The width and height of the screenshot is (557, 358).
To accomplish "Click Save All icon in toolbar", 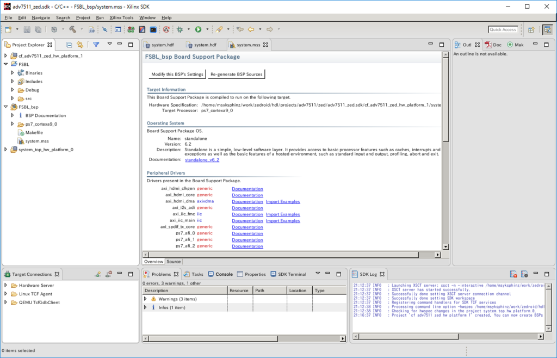I will coord(37,30).
